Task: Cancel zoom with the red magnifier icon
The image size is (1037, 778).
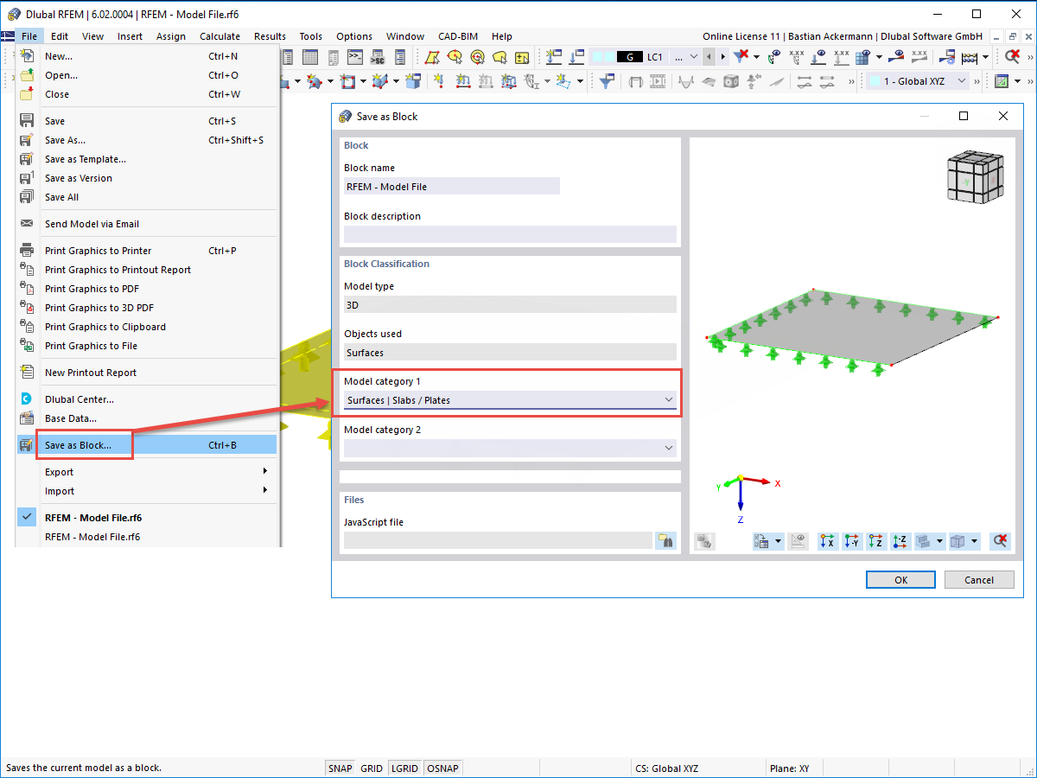Action: point(999,540)
